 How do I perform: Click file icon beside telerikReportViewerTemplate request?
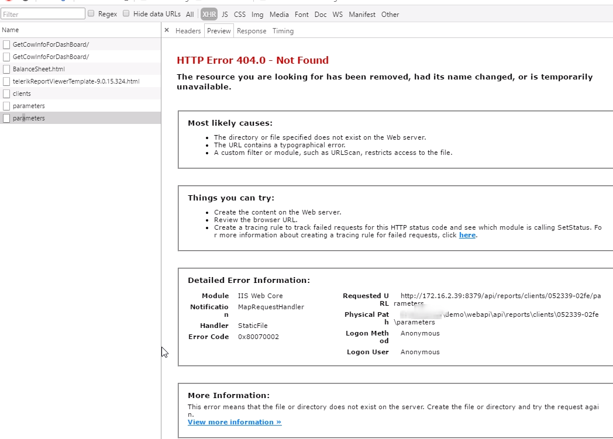6,81
